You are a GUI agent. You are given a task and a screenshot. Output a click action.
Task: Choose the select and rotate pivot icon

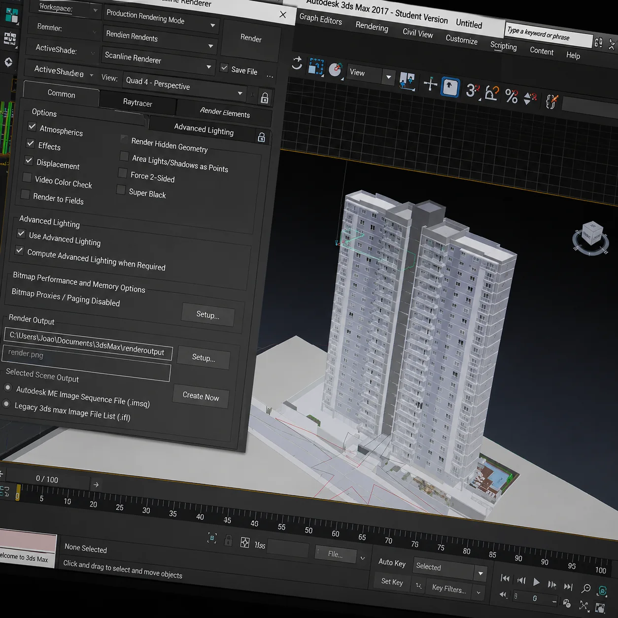click(336, 69)
